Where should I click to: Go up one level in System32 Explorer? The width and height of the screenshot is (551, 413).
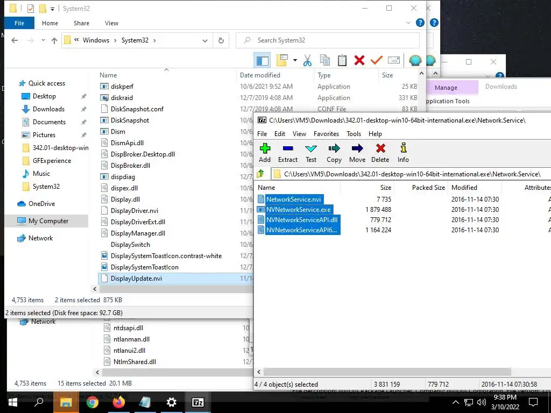point(54,40)
